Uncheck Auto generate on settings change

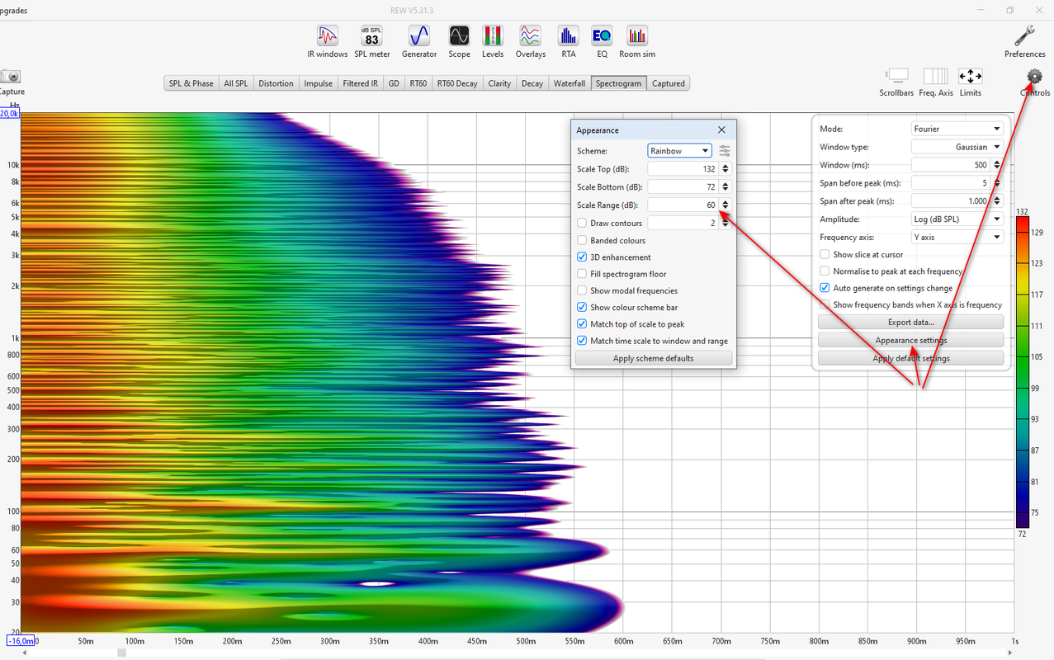[x=825, y=288]
